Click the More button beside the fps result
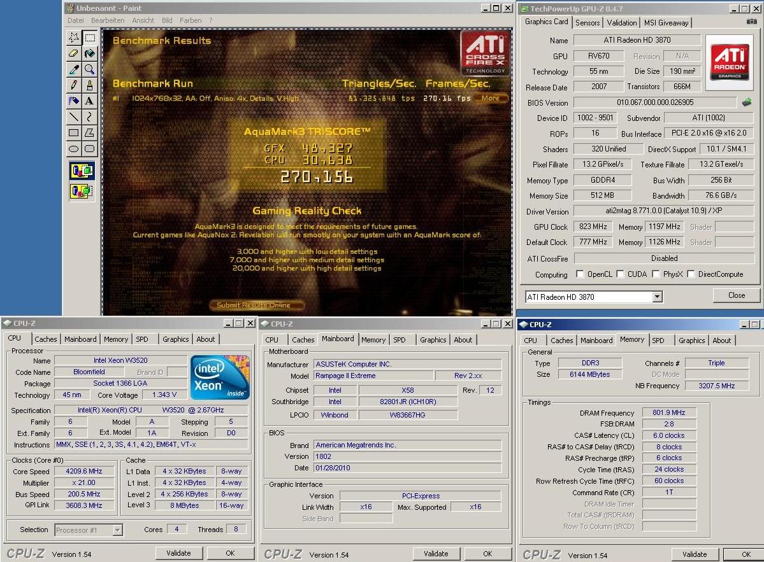 490,98
